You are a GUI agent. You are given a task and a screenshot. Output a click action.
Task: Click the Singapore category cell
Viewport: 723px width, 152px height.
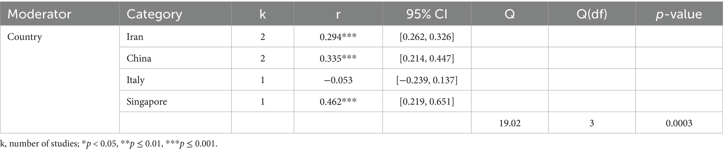pos(146,102)
